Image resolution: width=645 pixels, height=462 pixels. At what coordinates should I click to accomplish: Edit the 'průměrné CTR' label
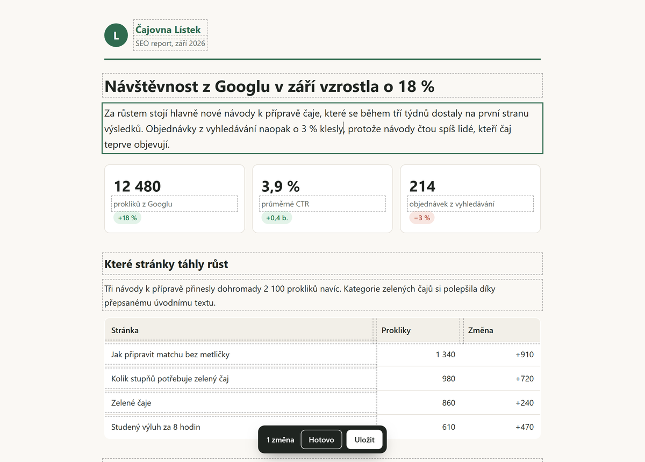(x=322, y=204)
